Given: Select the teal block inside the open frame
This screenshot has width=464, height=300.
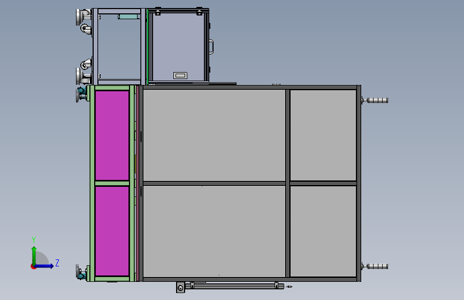Looking at the screenshot, I should click(x=129, y=16).
